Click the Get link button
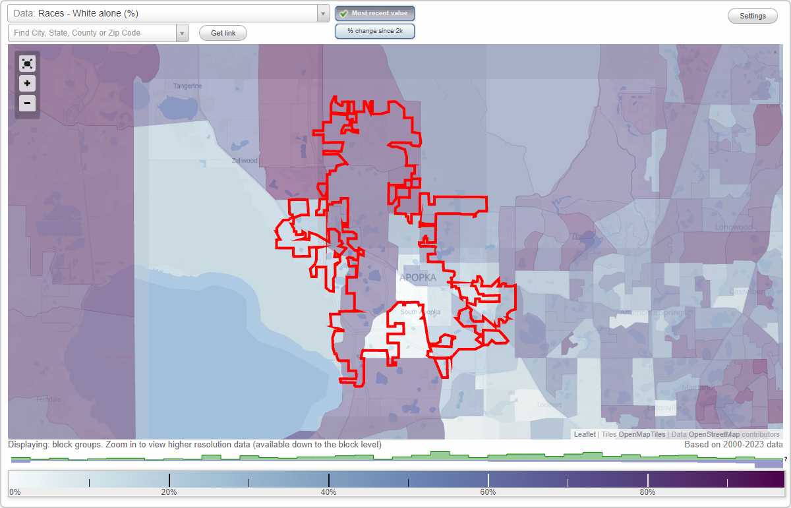 pyautogui.click(x=222, y=33)
